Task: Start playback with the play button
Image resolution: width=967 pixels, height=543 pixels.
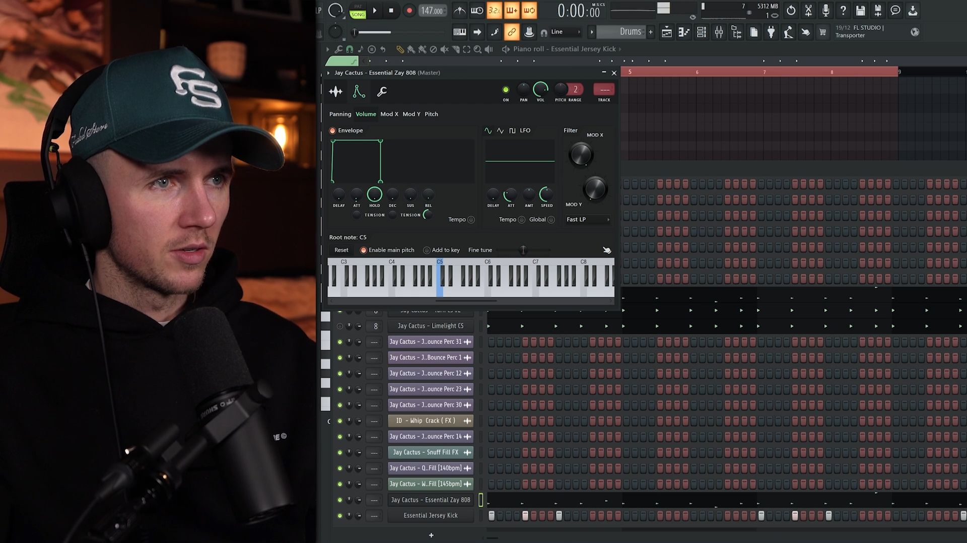Action: [375, 11]
